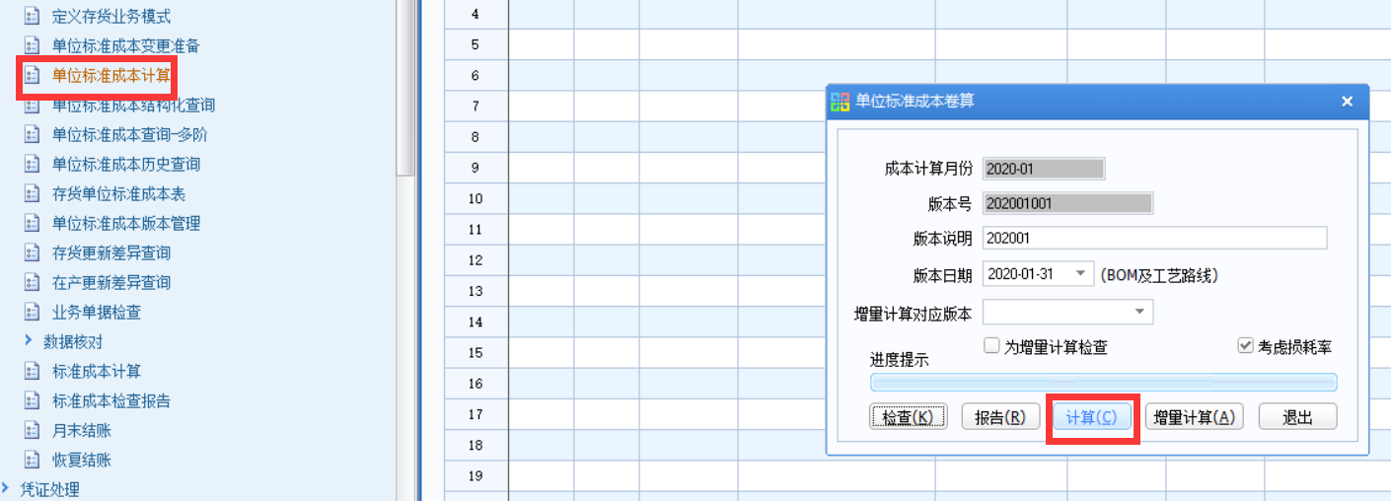Click the 增量计算(A) button
This screenshot has width=1391, height=501.
pos(1194,417)
